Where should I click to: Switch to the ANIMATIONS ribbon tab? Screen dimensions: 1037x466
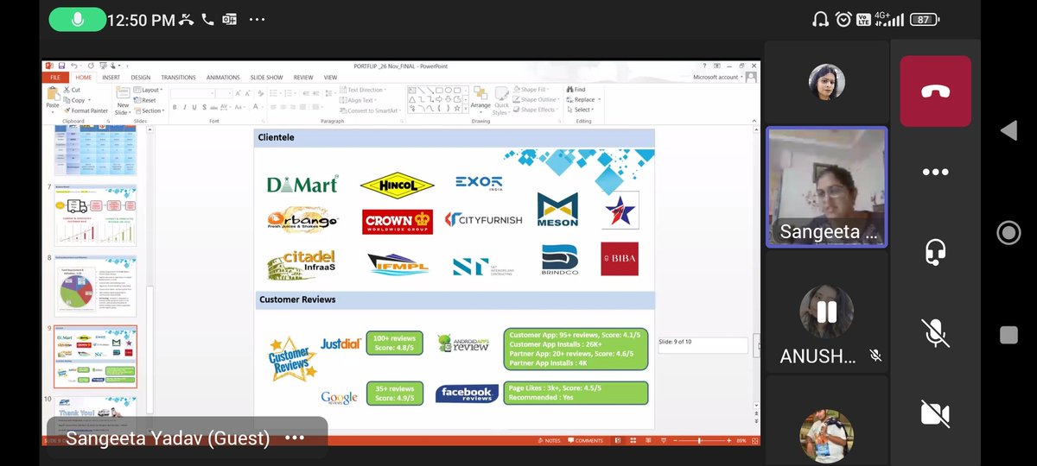[223, 77]
